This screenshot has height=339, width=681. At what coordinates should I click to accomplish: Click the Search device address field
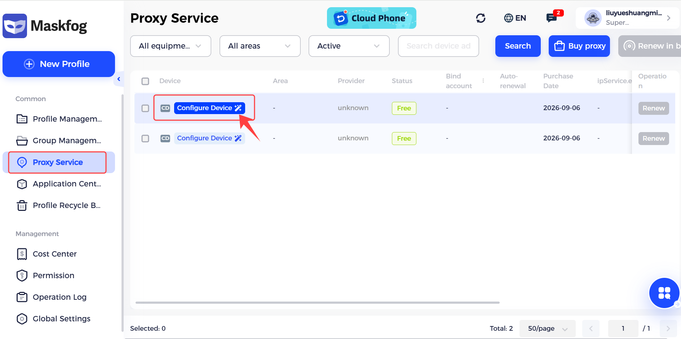coord(438,46)
